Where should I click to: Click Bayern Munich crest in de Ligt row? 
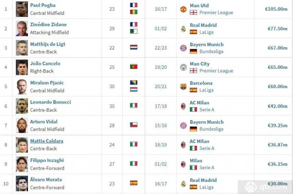(x=183, y=48)
